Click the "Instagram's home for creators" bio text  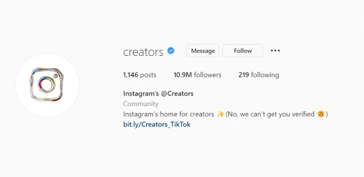(169, 114)
